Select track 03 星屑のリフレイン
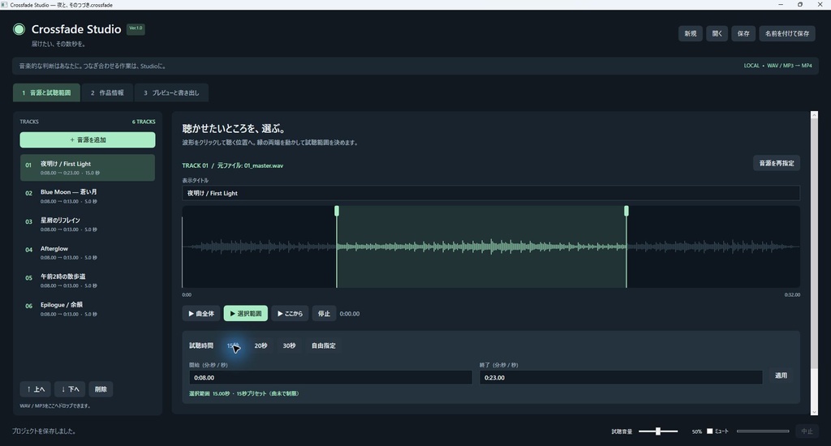This screenshot has width=831, height=446. click(x=88, y=224)
